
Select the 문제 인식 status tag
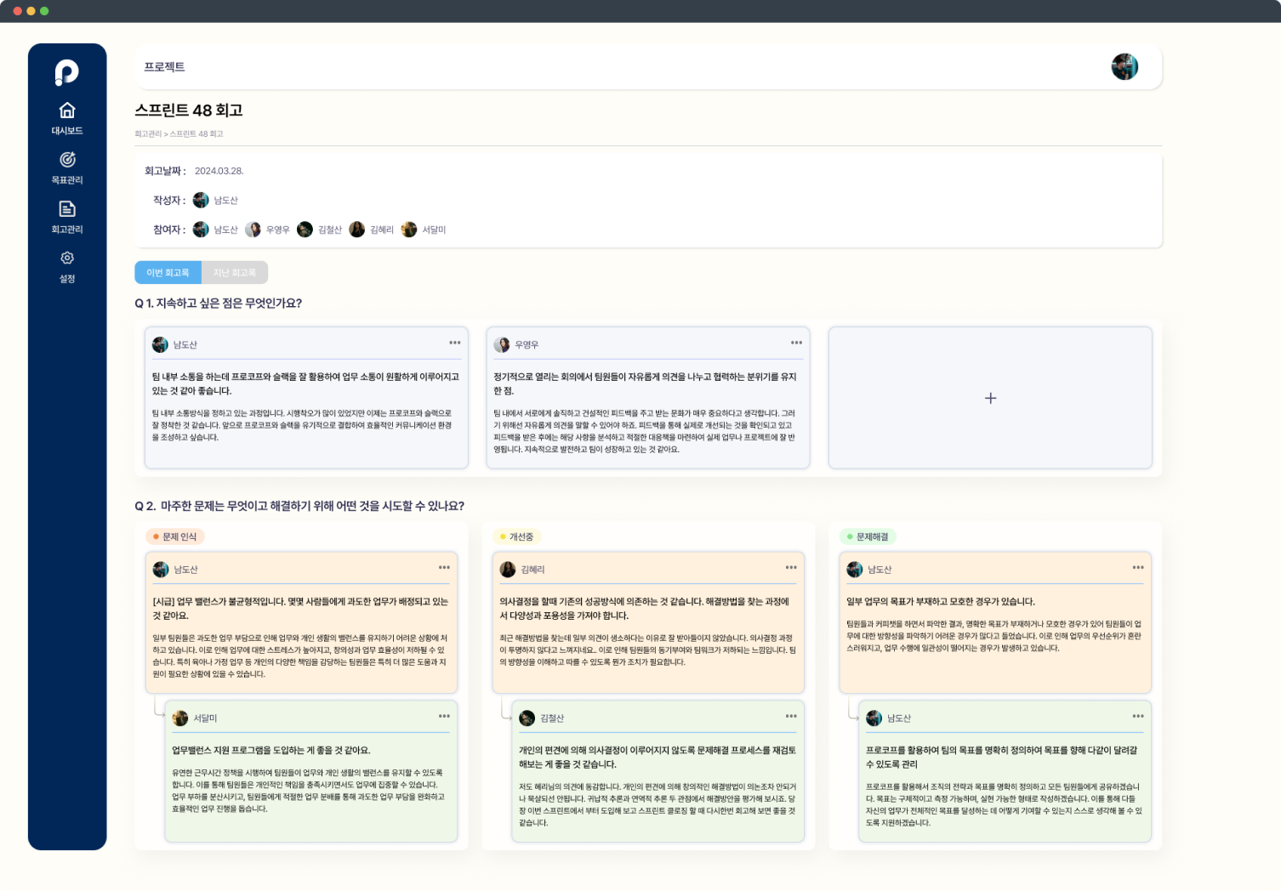click(x=175, y=536)
